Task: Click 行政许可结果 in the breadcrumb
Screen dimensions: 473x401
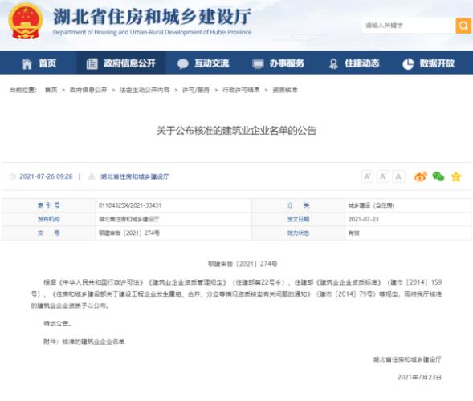Action: point(241,90)
